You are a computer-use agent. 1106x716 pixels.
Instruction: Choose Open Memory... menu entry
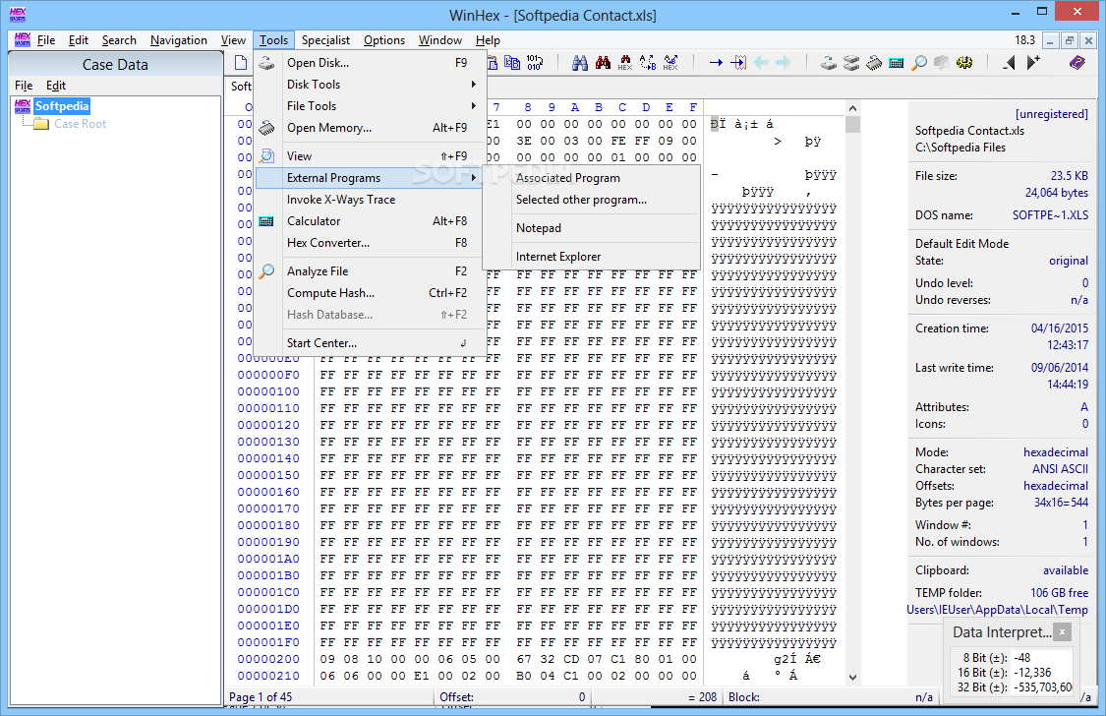coord(370,128)
